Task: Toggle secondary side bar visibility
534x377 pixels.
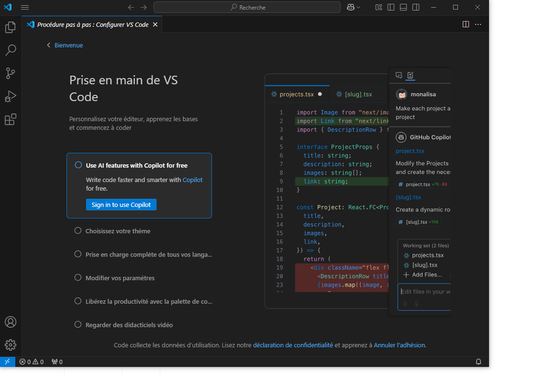Action: [x=416, y=7]
